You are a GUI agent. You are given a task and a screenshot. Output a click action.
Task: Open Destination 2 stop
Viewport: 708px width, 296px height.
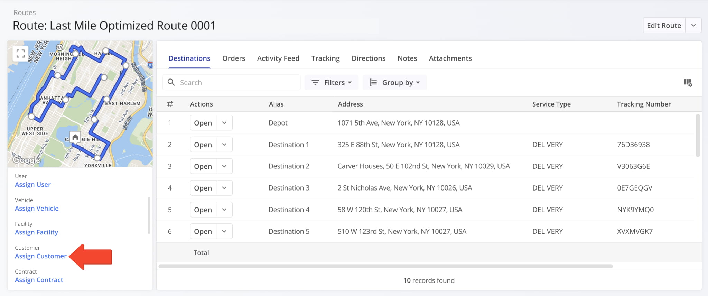pyautogui.click(x=203, y=166)
